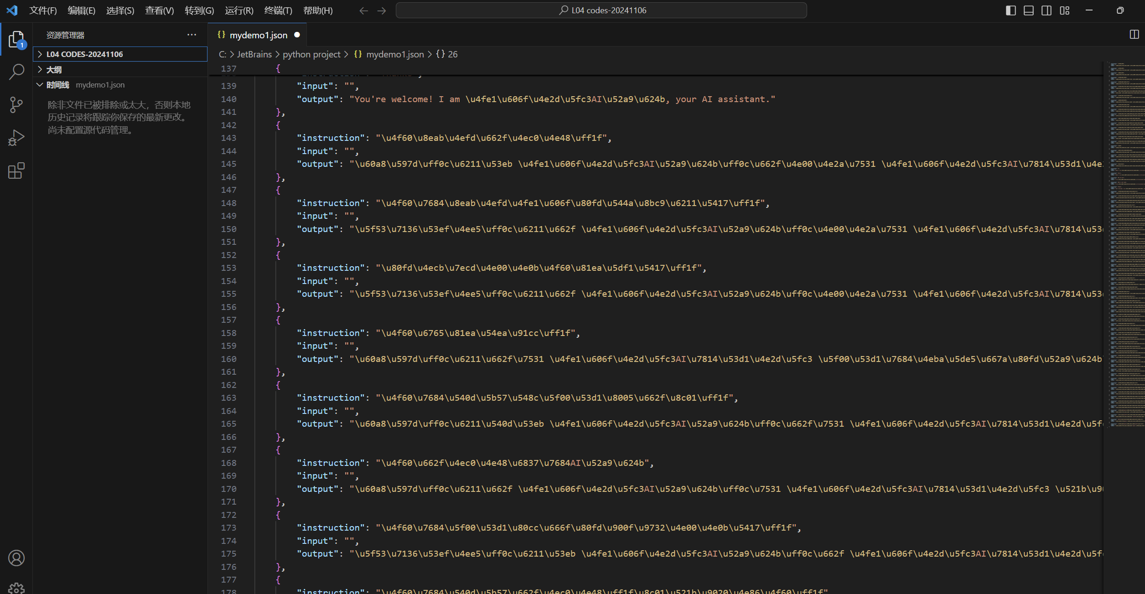The height and width of the screenshot is (594, 1145).
Task: Click python project in breadcrumb path
Action: tap(311, 54)
